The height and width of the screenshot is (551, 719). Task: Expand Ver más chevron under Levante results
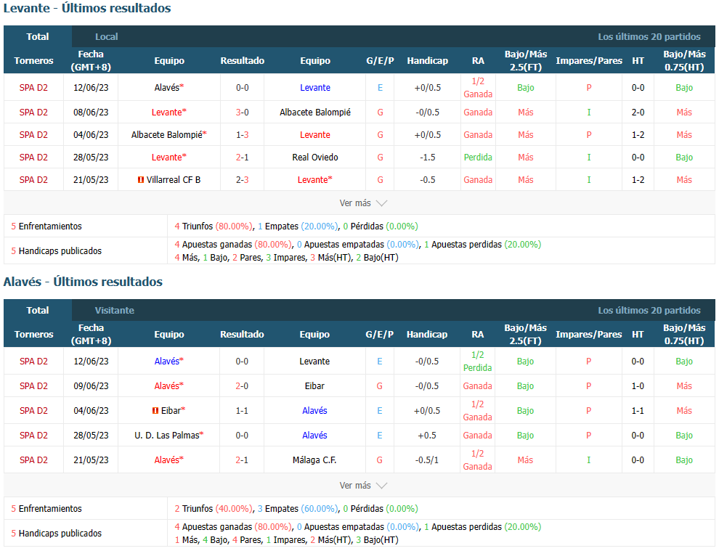pos(381,203)
